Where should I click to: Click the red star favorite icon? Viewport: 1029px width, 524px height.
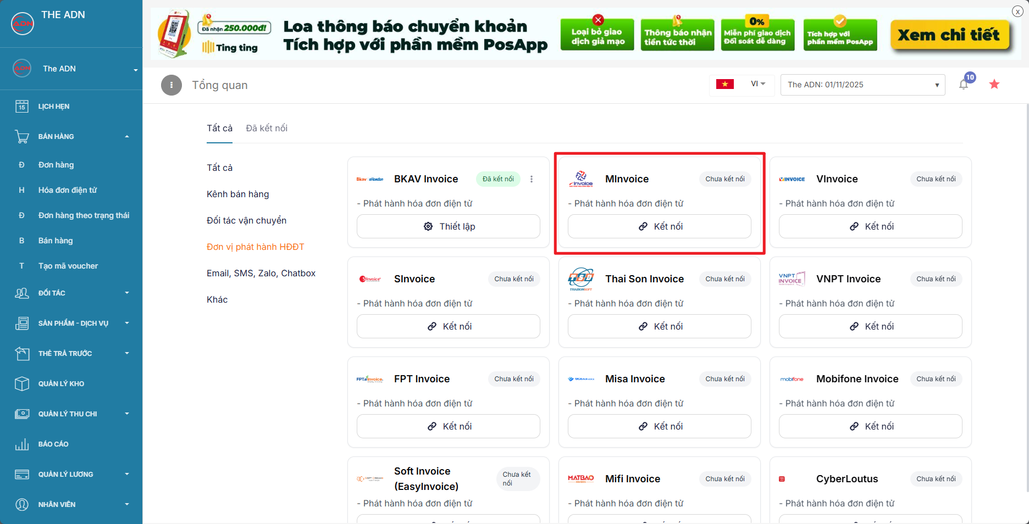click(994, 84)
